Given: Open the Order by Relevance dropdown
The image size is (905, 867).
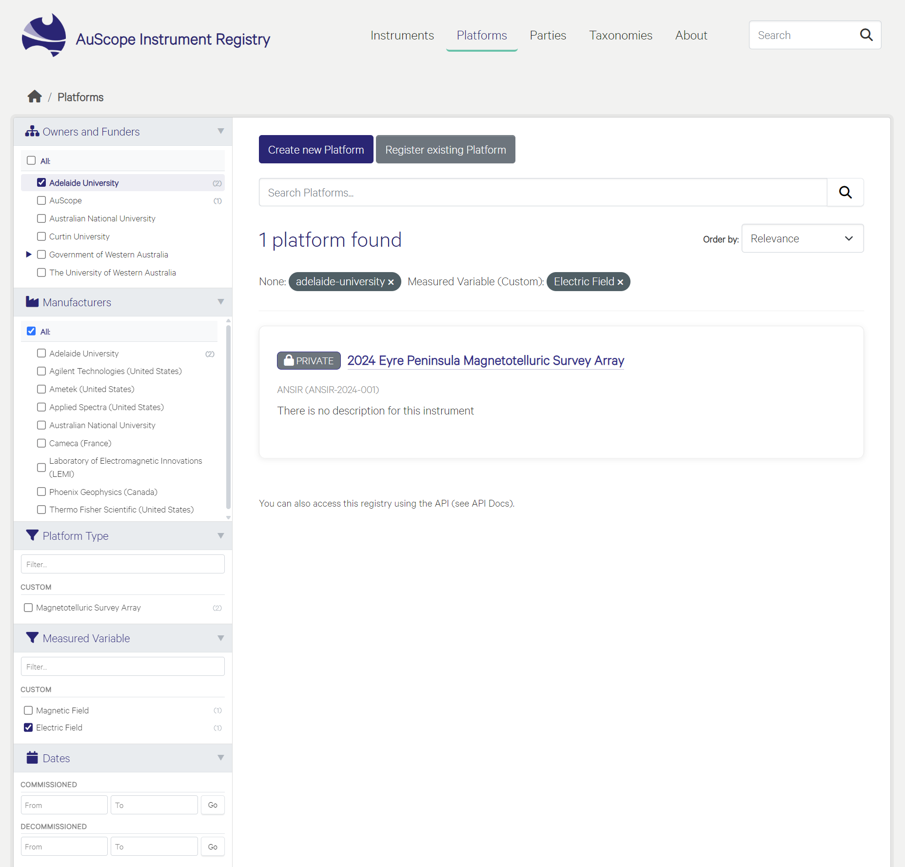Looking at the screenshot, I should tap(802, 238).
